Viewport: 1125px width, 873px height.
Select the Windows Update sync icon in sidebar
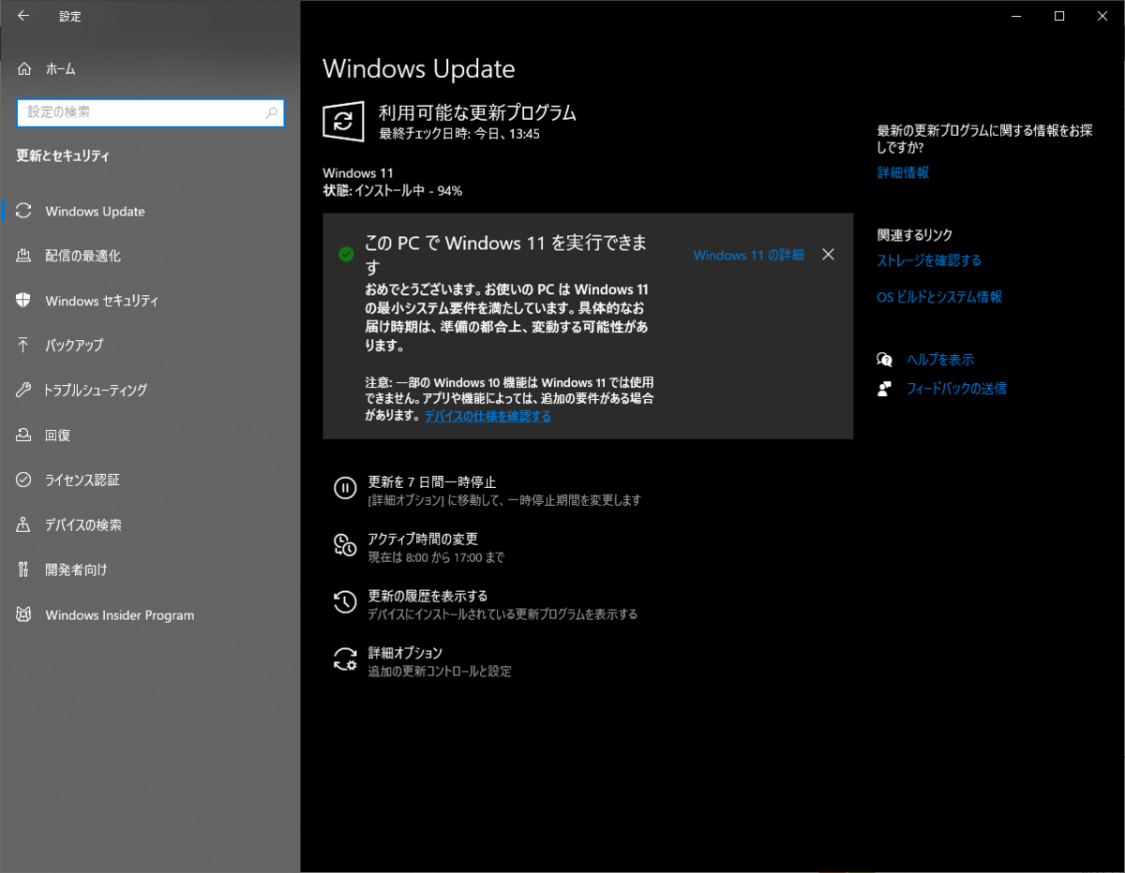[24, 211]
